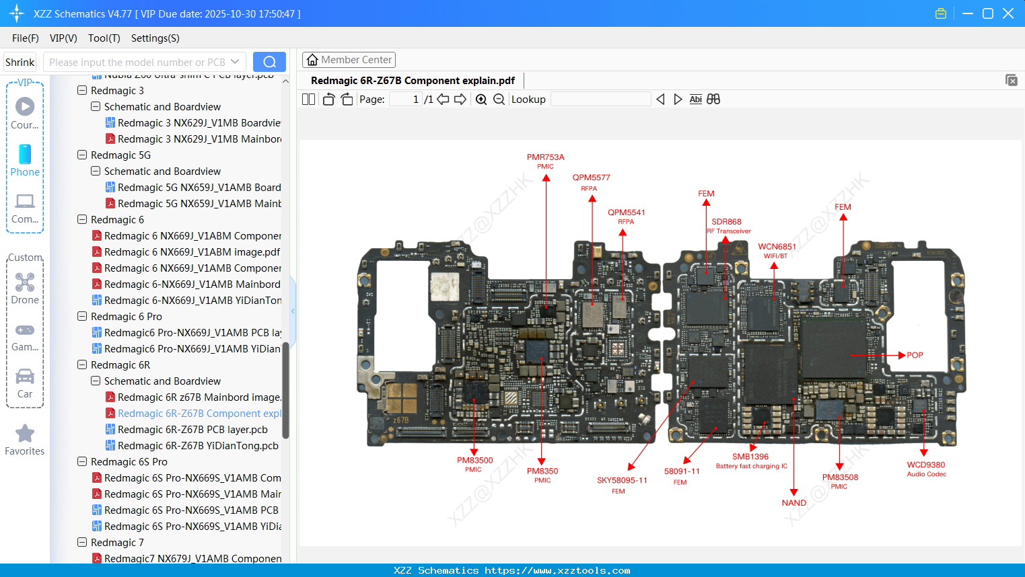Enable whole-word matching beside the Abi icon

pyautogui.click(x=713, y=99)
